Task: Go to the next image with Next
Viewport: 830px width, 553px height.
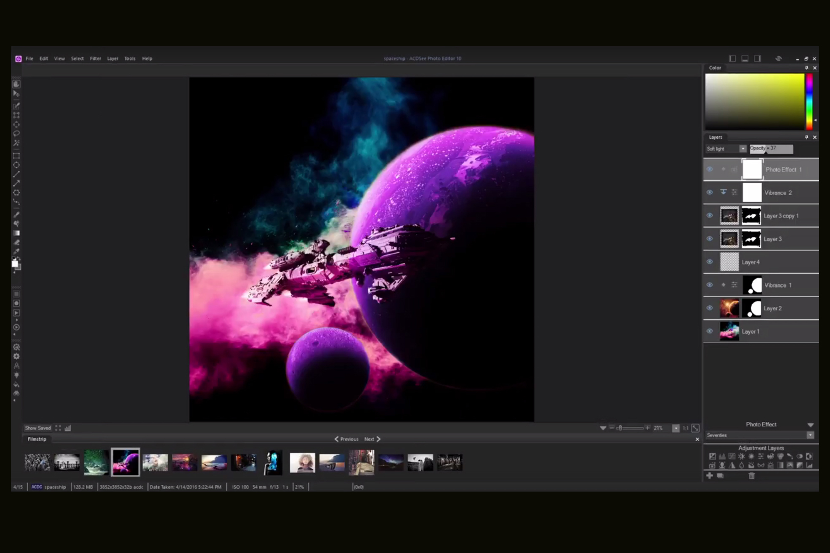Action: (x=371, y=439)
